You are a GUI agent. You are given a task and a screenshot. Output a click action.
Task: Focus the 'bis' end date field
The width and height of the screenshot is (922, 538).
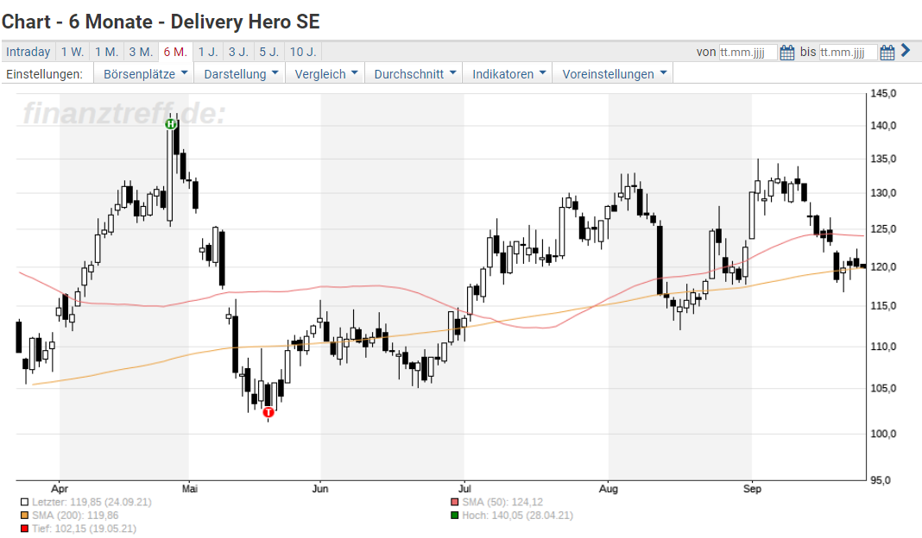pos(848,53)
